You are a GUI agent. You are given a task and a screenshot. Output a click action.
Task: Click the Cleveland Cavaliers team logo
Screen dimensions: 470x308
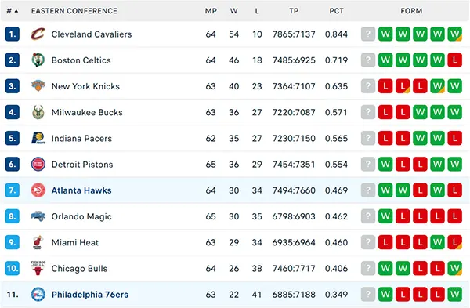(x=38, y=34)
